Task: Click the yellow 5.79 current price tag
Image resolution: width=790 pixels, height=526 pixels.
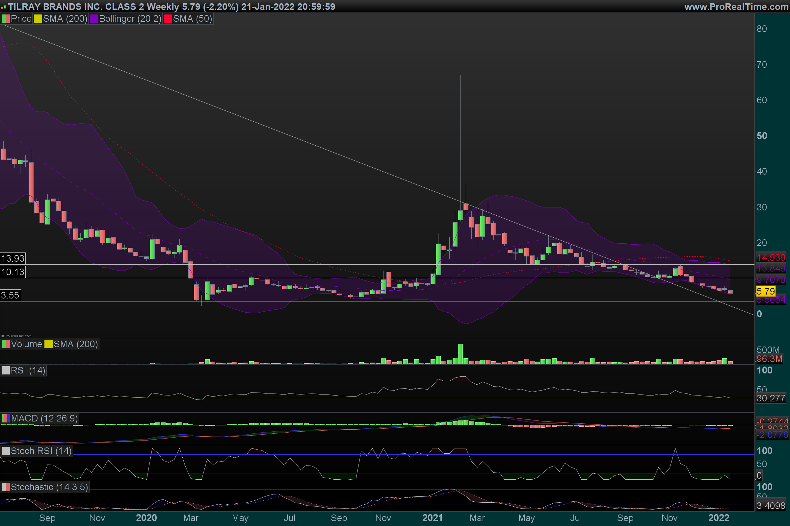Action: (x=766, y=291)
